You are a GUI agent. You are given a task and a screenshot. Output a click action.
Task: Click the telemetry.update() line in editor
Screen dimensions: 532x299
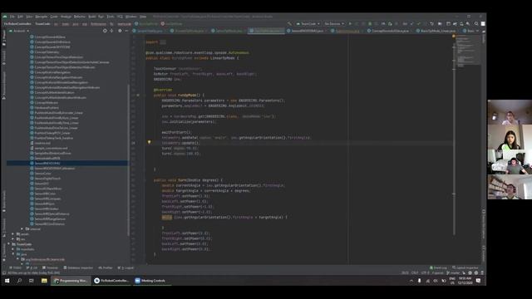(x=180, y=143)
